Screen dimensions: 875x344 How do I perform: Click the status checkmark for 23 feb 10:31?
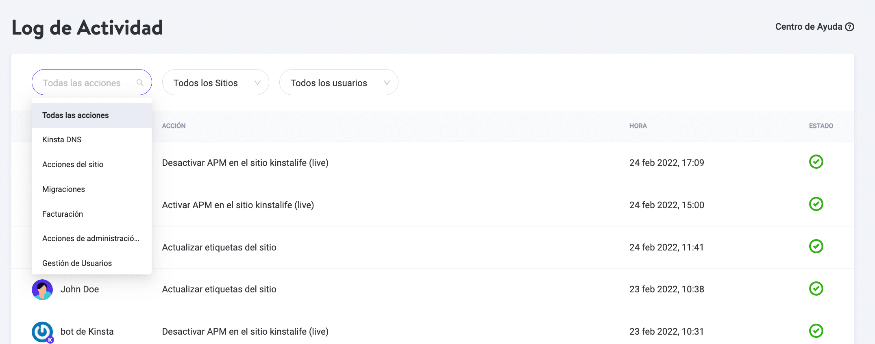[816, 331]
